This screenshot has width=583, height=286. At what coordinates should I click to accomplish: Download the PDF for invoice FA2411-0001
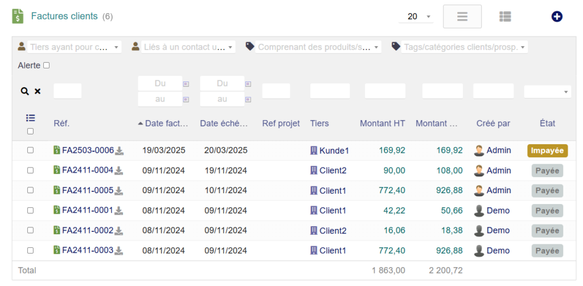tap(119, 211)
